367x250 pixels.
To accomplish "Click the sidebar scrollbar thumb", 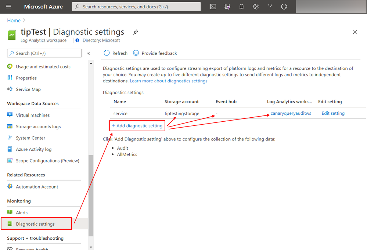I will (x=91, y=196).
